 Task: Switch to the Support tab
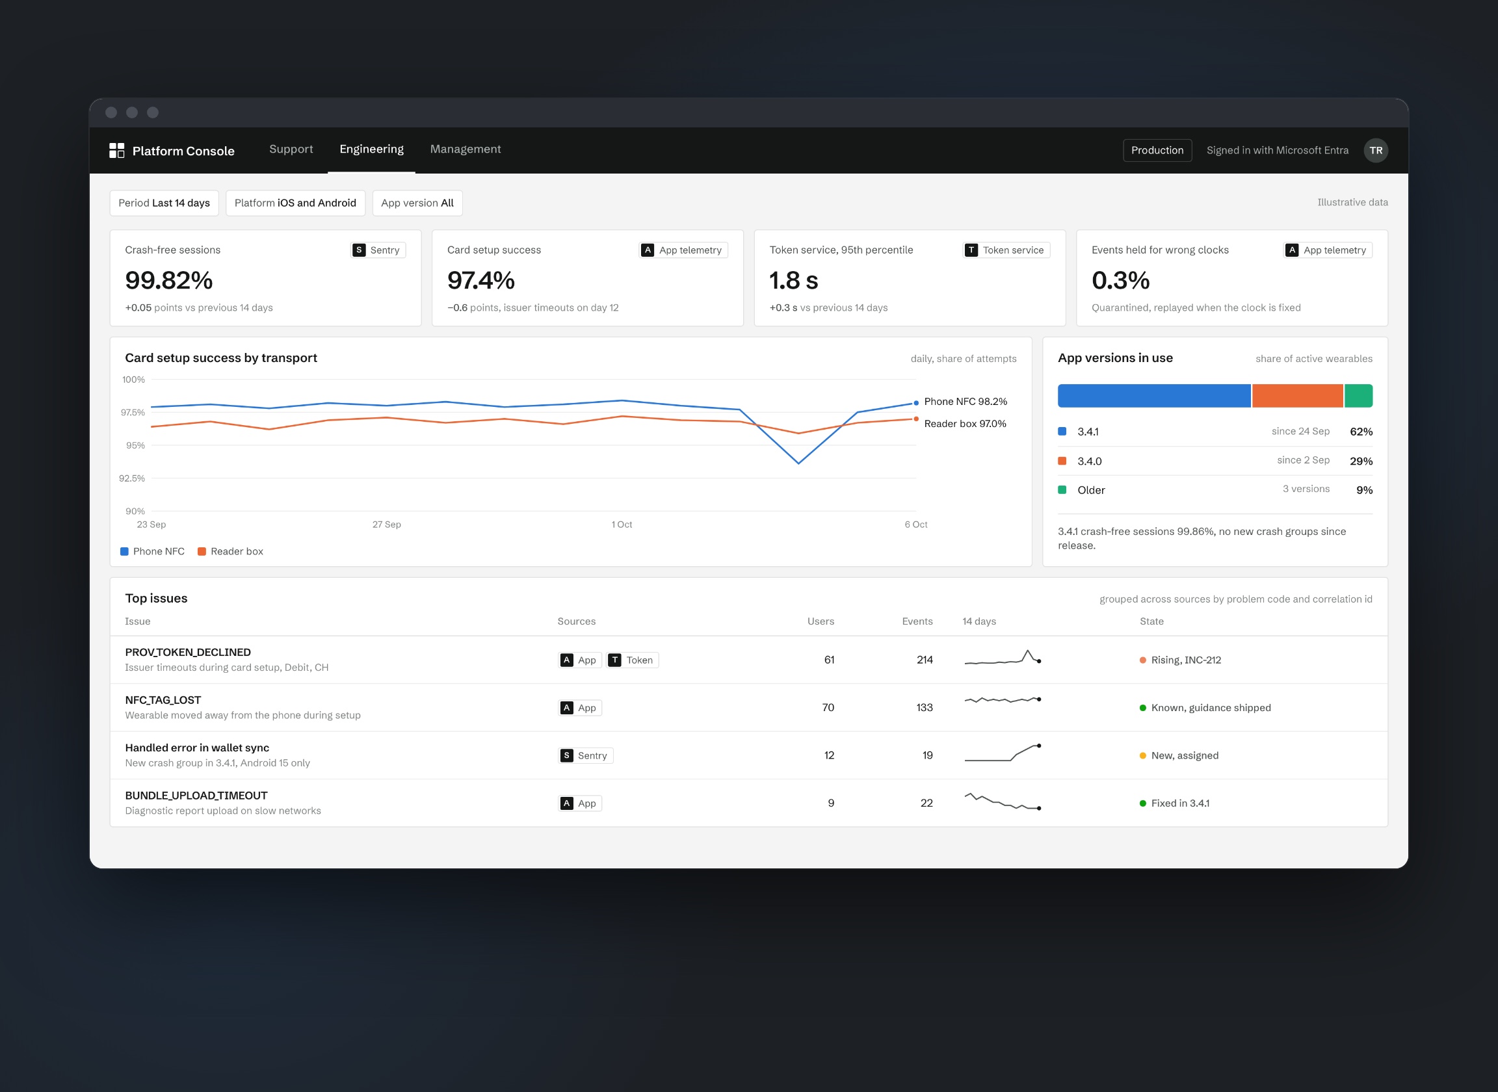click(x=291, y=149)
